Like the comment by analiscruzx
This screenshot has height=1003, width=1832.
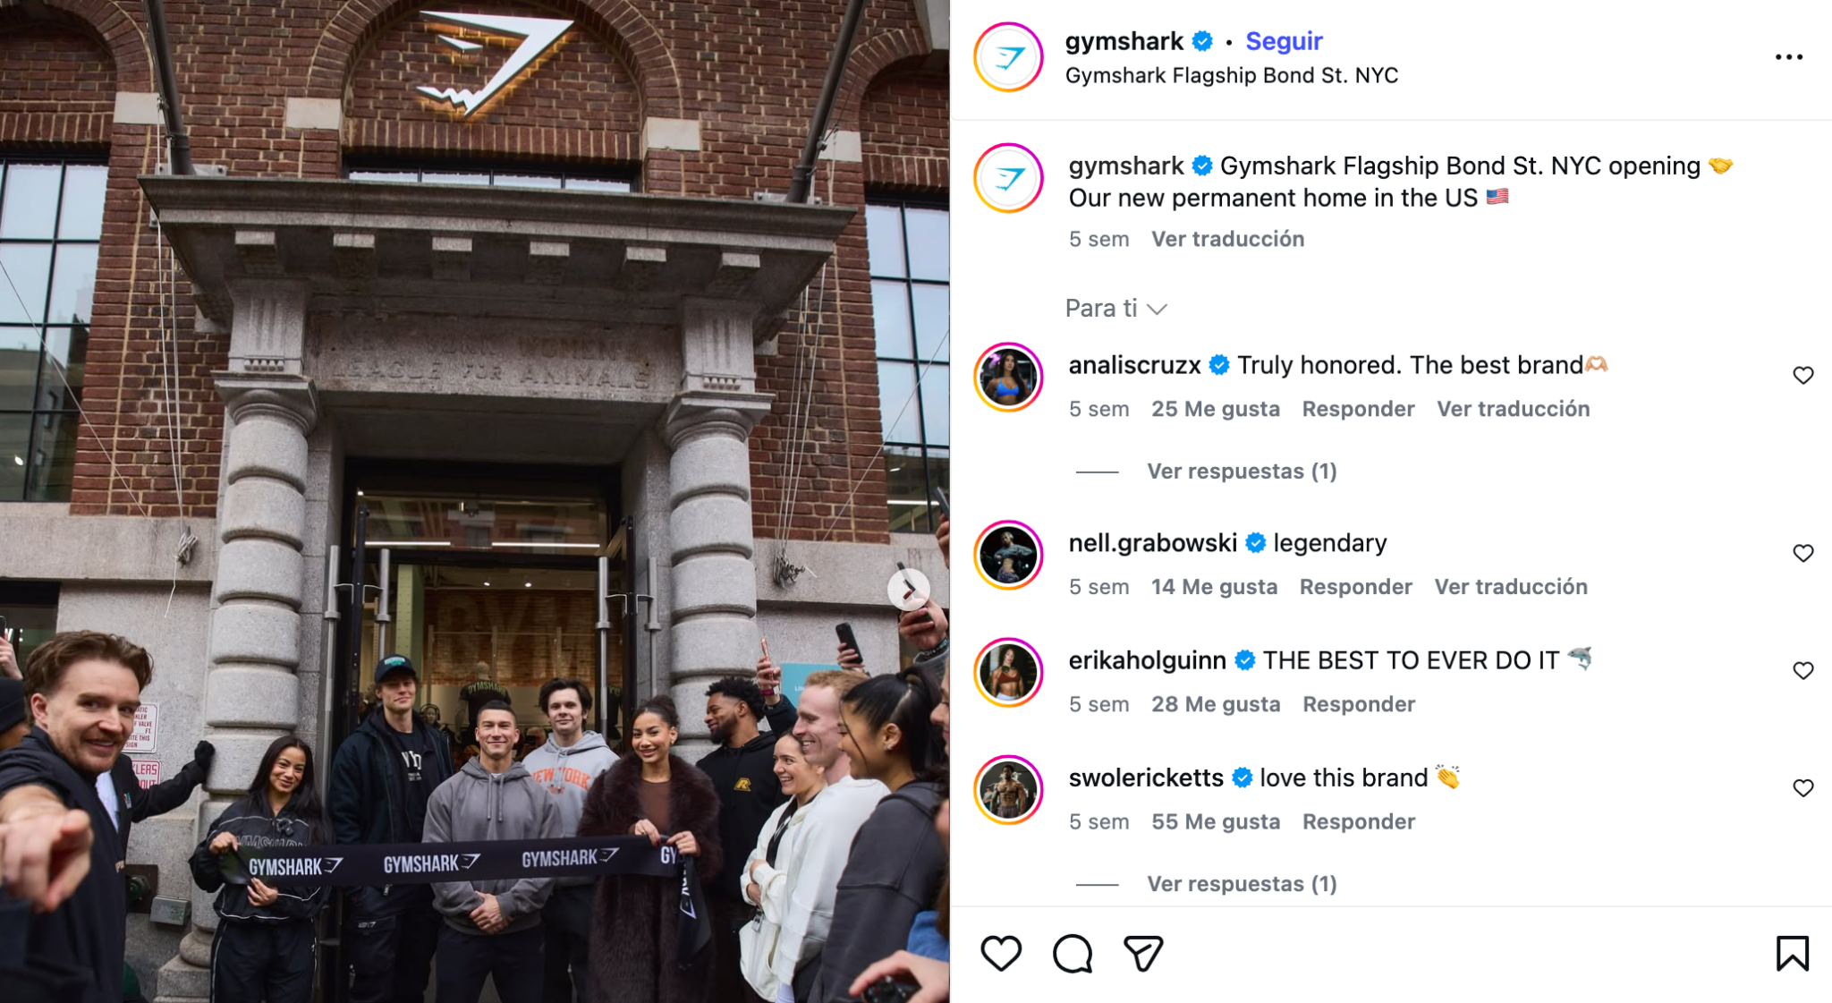(1802, 376)
